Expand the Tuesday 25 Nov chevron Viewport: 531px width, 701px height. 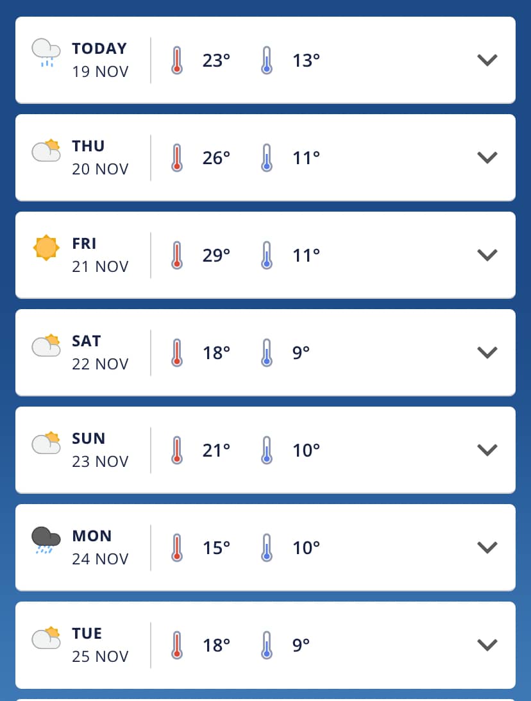[487, 645]
